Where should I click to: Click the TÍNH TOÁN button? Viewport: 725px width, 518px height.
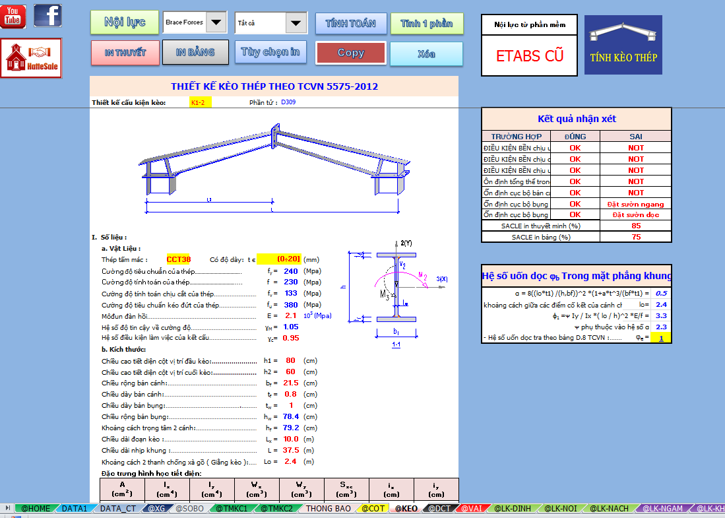pyautogui.click(x=351, y=23)
